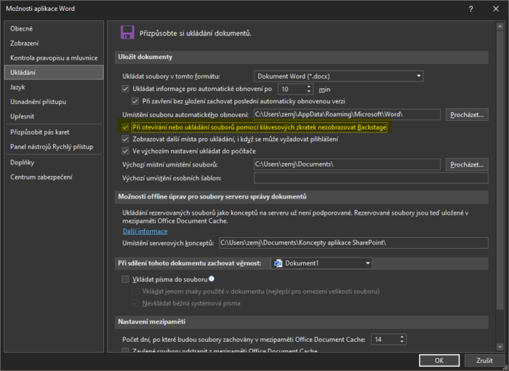The width and height of the screenshot is (509, 371).
Task: Uncheck nezobrazovat Backstage při klávesových zkratkách
Action: (125, 127)
